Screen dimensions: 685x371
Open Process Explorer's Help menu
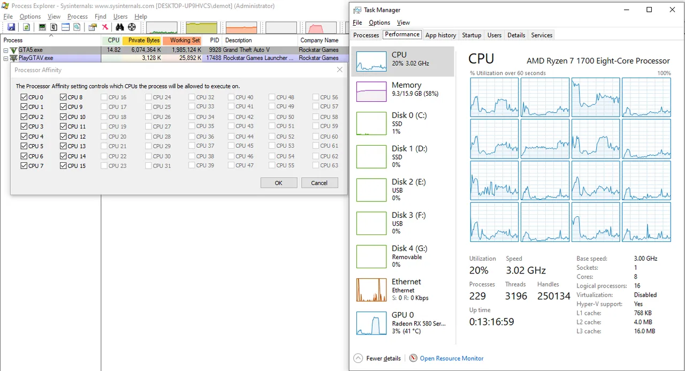pyautogui.click(x=141, y=17)
